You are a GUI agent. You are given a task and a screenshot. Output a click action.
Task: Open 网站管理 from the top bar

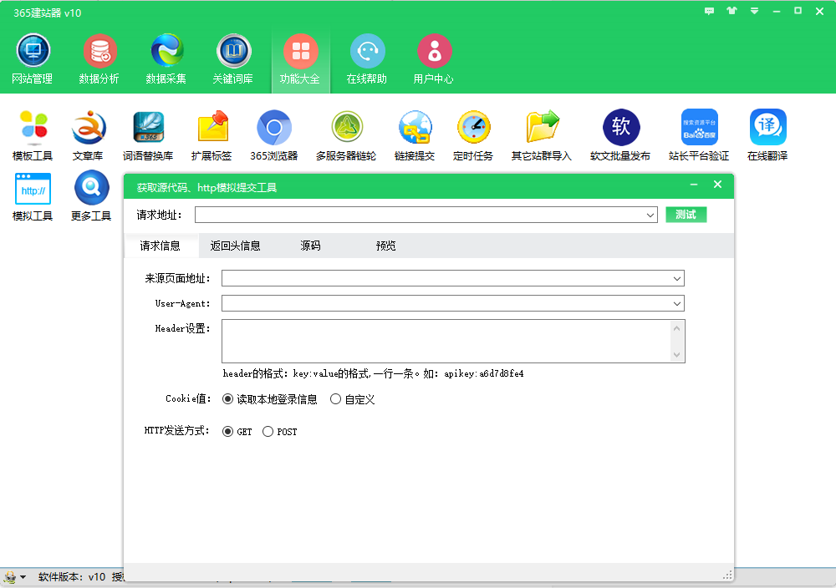(x=33, y=59)
